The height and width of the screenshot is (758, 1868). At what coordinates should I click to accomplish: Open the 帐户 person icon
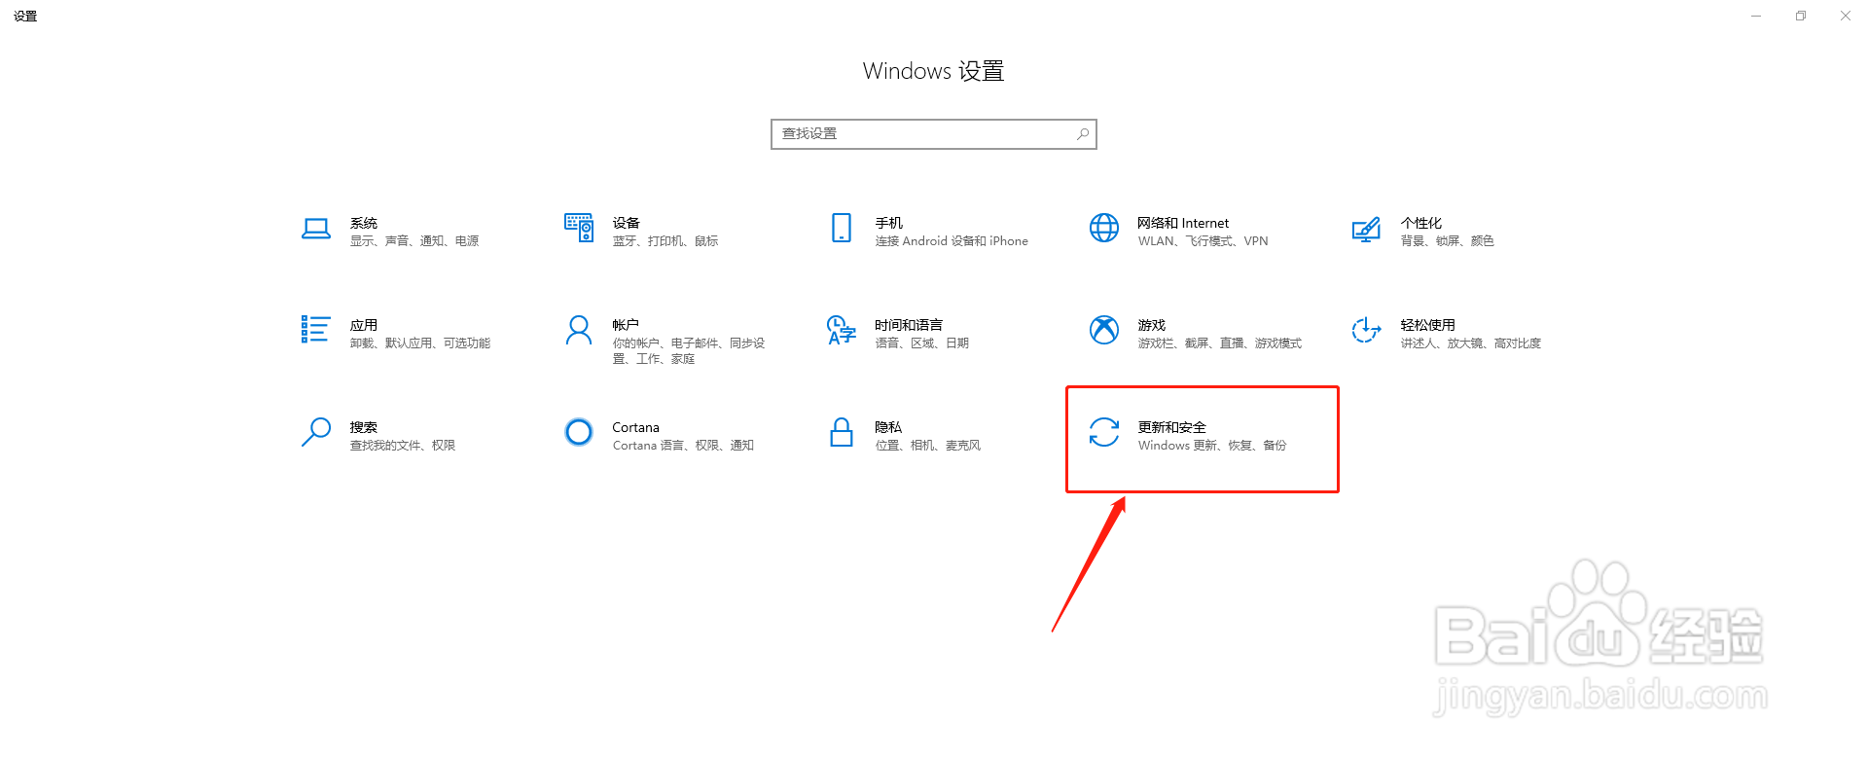[x=579, y=330]
